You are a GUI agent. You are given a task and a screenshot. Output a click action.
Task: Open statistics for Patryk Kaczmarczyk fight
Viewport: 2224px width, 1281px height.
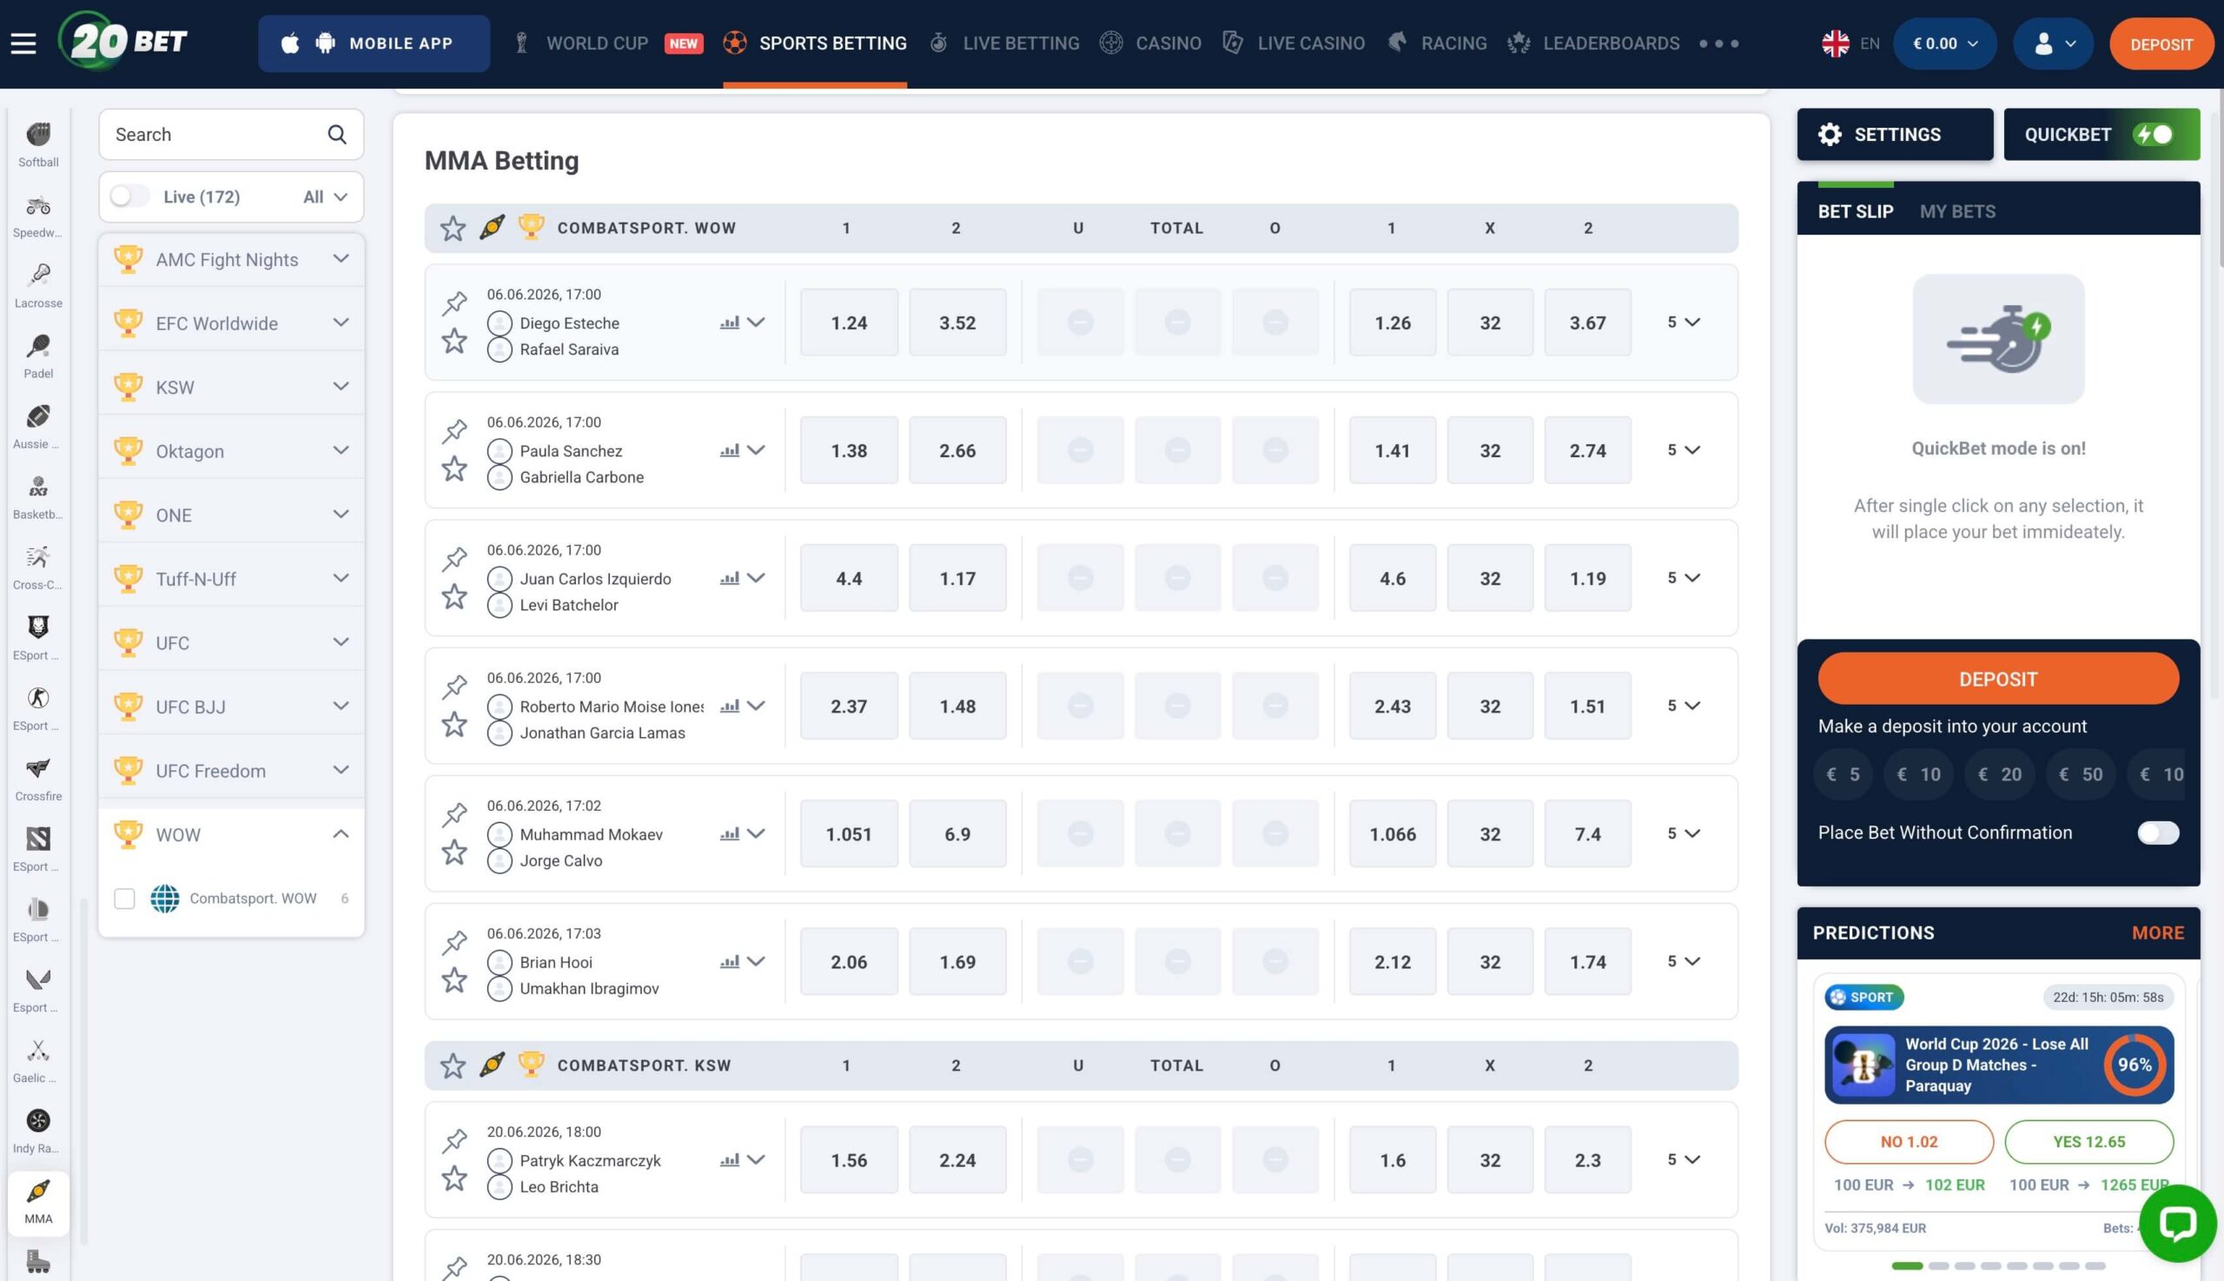click(729, 1159)
